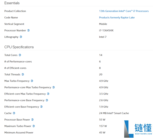Select the Total Threads value 20
Screen dimensions: 153x138
pos(101,75)
